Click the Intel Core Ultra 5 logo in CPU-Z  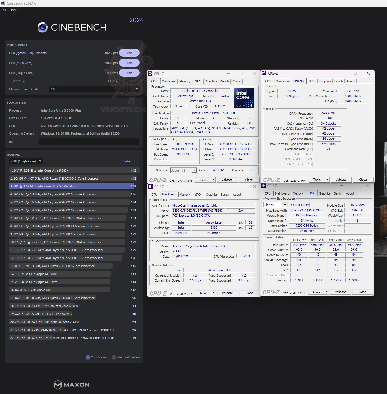coord(244,98)
